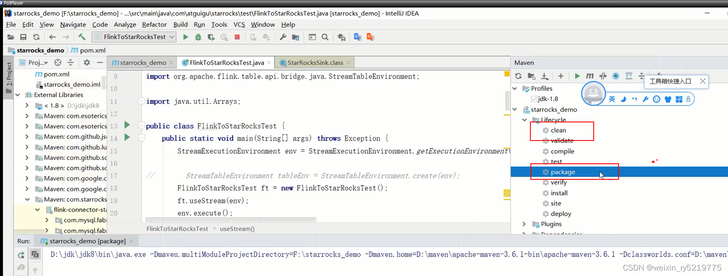Switch to StarRocksSink.class tab
728x276 pixels.
pyautogui.click(x=315, y=62)
